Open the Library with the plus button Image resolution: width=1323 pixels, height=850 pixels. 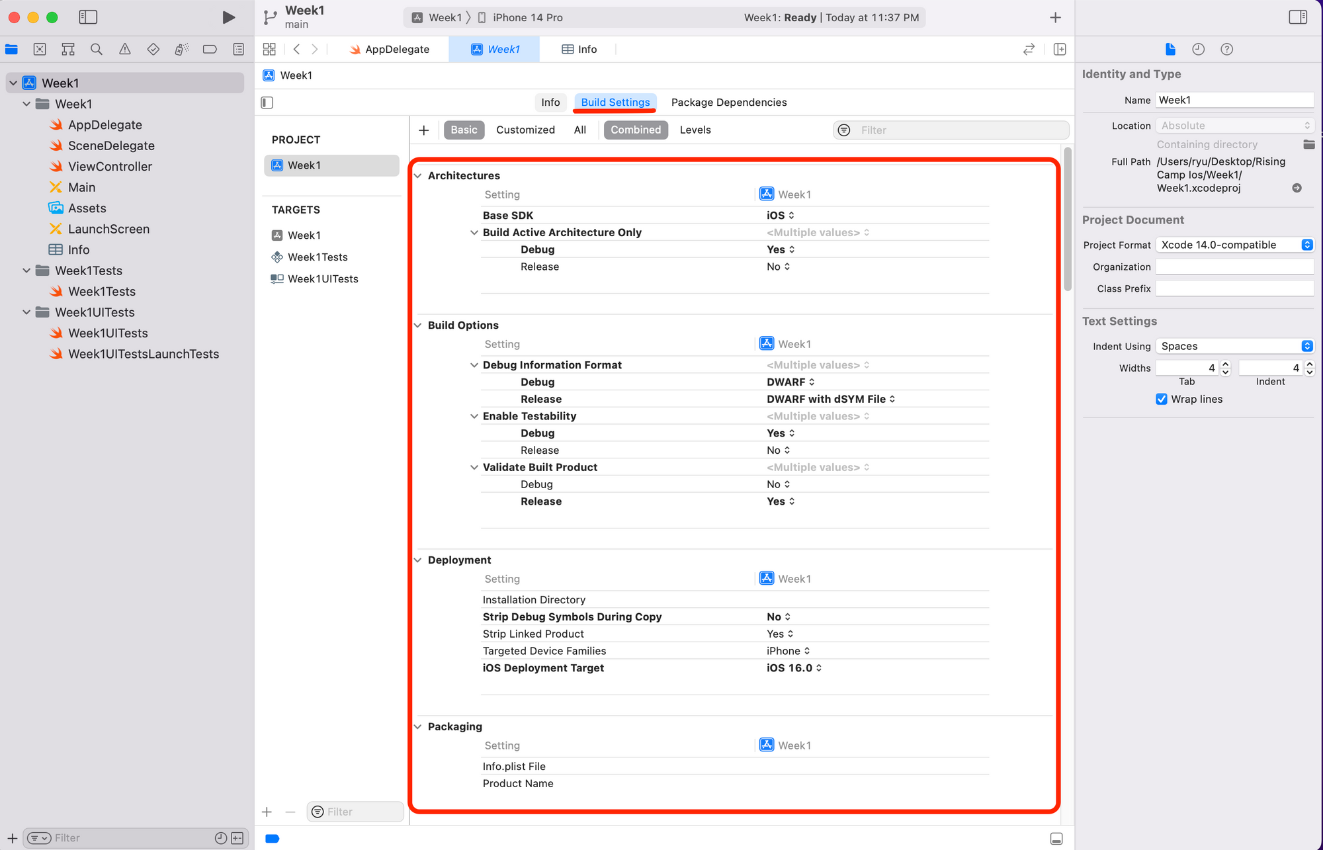pos(1056,17)
